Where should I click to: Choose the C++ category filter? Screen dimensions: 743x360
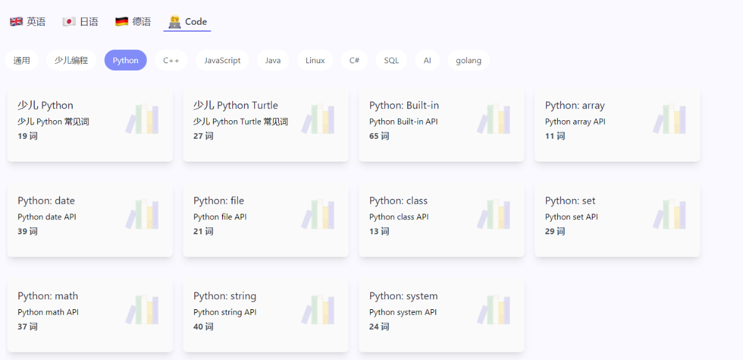click(x=171, y=61)
